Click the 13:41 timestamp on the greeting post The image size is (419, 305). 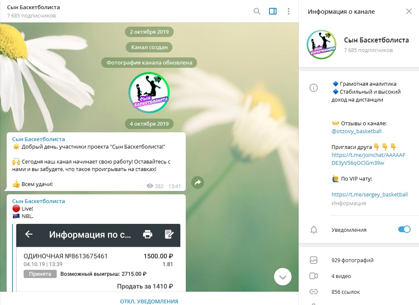point(175,186)
